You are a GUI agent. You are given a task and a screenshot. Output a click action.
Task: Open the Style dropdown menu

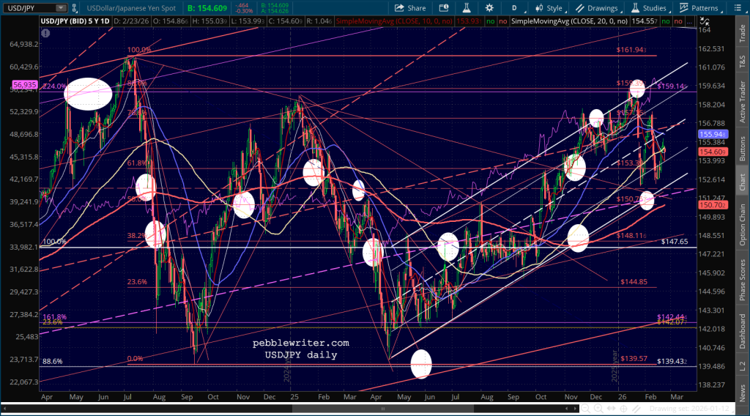click(x=549, y=8)
